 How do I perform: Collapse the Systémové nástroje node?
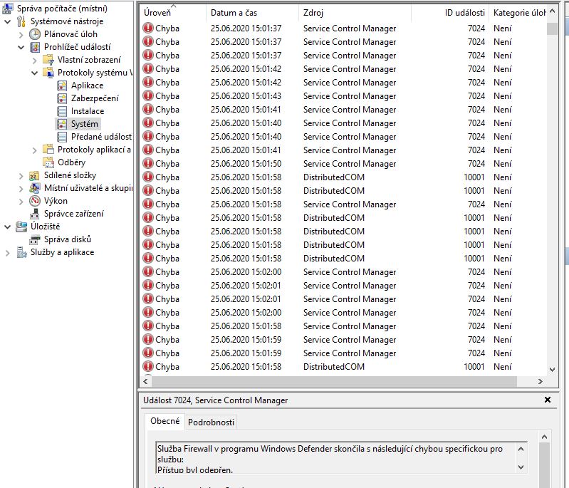click(x=8, y=21)
